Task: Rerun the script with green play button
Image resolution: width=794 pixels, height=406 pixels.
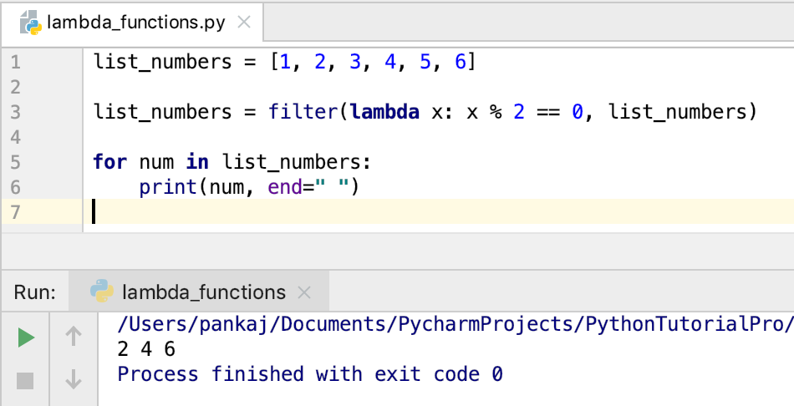Action: pyautogui.click(x=26, y=337)
